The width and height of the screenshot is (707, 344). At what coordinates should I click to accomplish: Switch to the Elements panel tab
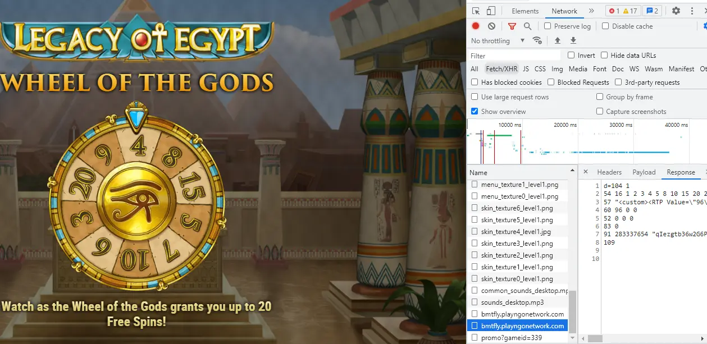525,11
